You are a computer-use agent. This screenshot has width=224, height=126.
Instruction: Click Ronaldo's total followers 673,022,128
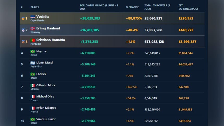pyautogui.click(x=154, y=42)
